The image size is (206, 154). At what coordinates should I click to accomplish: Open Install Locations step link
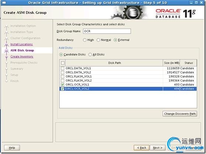[21, 44]
